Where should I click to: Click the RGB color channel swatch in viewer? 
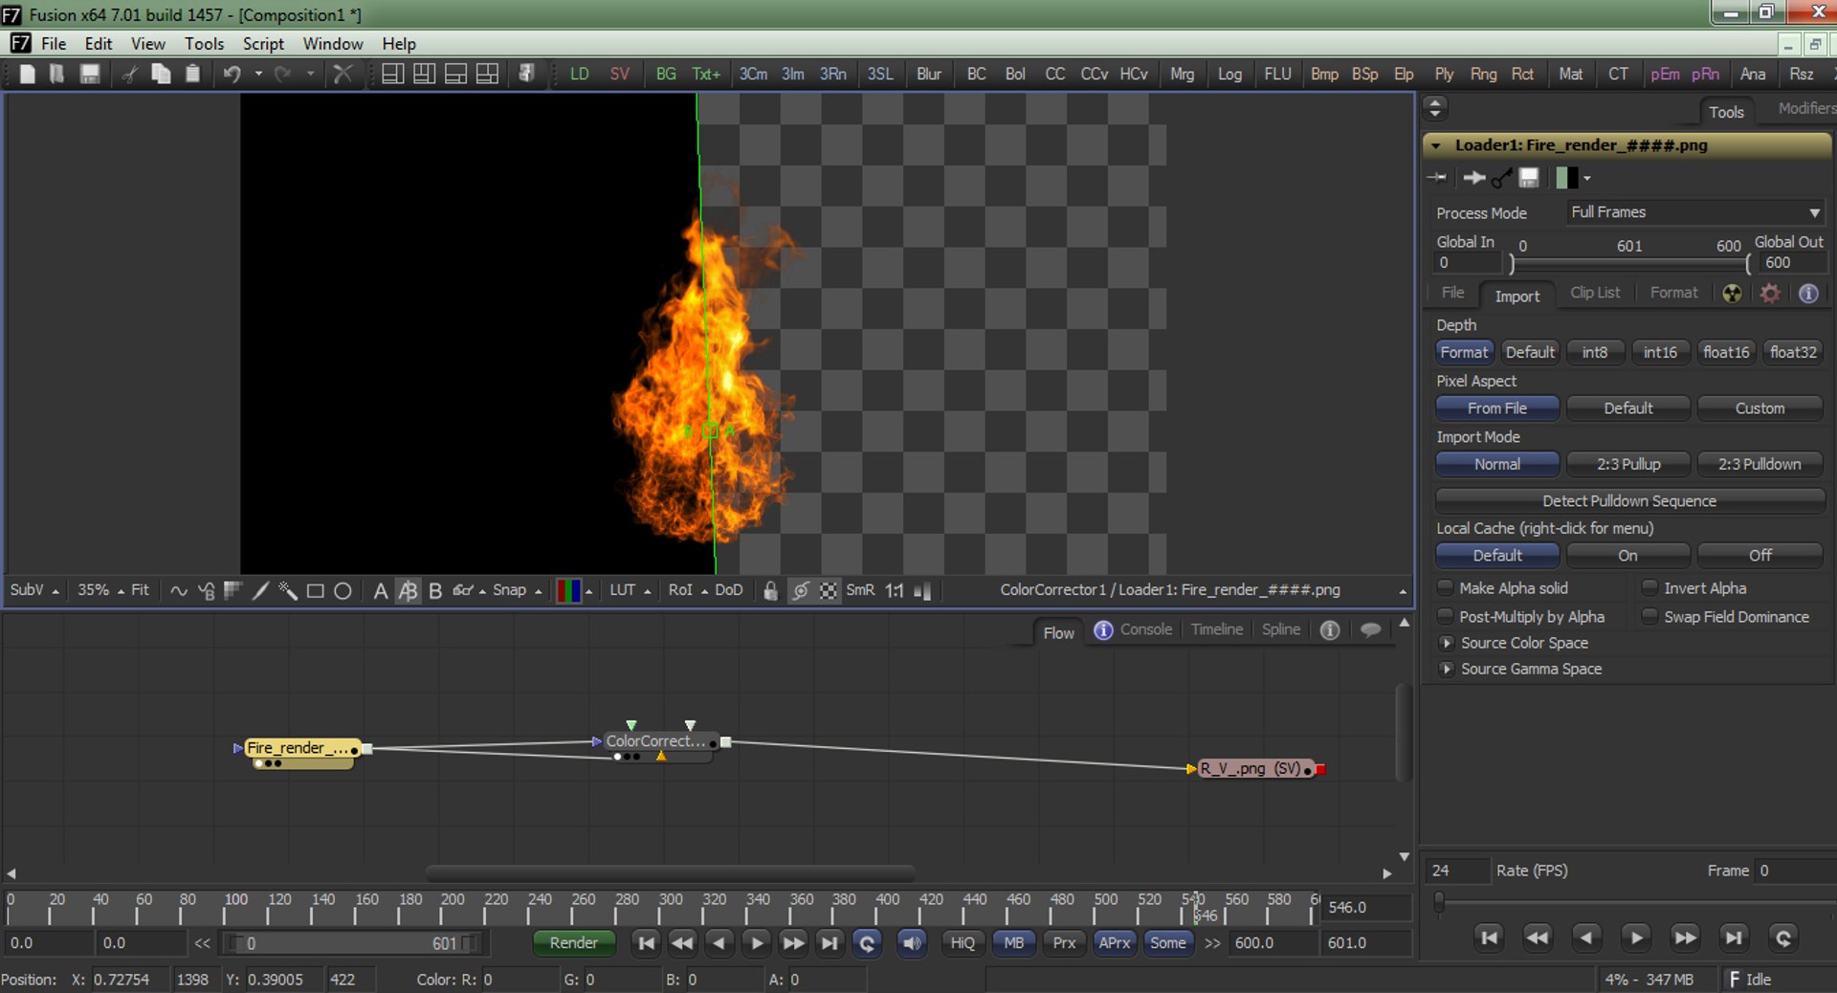[x=568, y=590]
